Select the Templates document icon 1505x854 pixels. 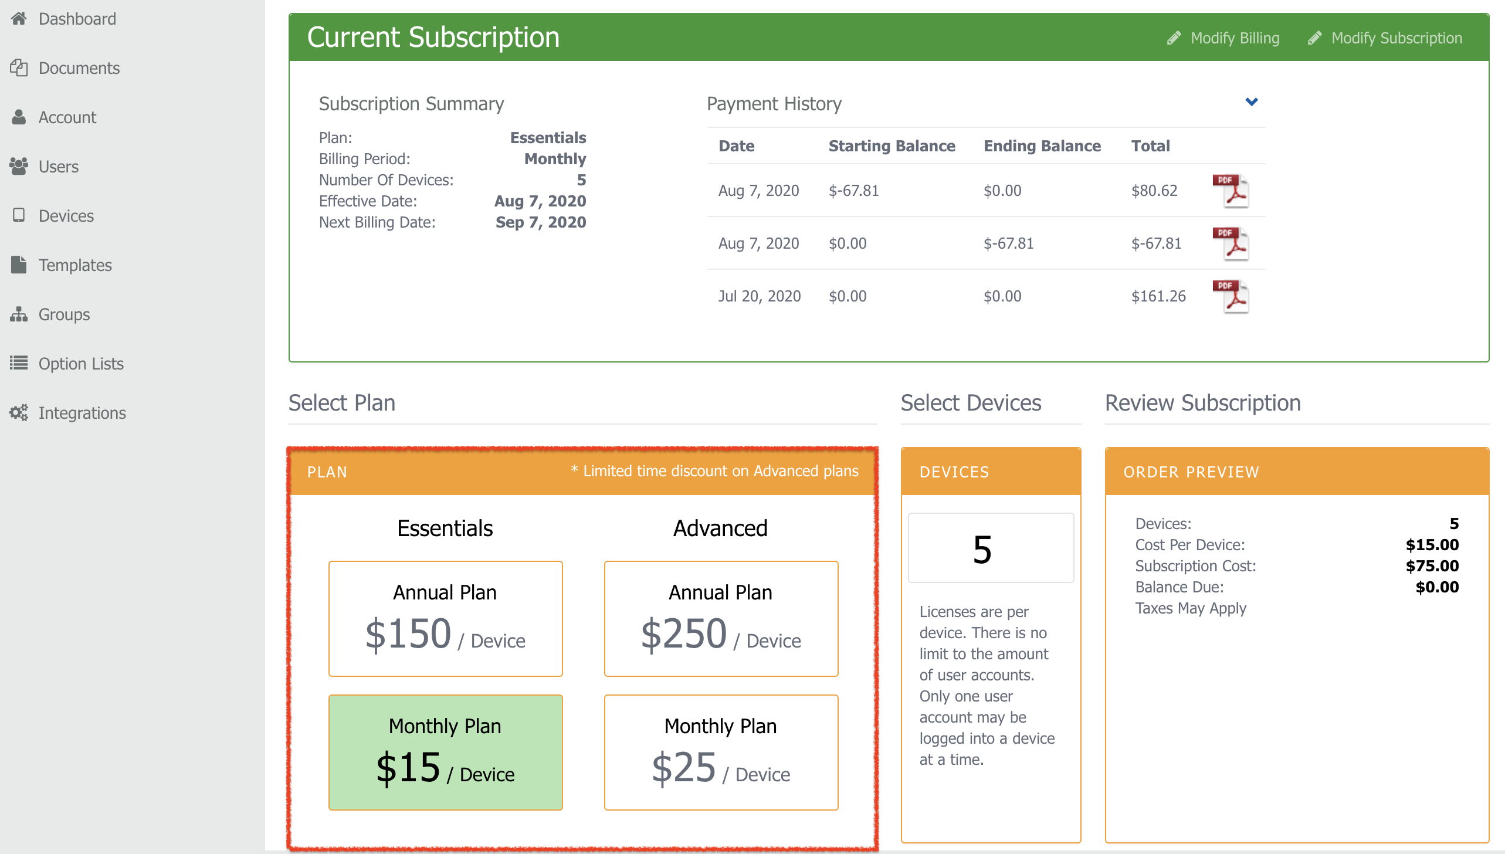pos(19,265)
